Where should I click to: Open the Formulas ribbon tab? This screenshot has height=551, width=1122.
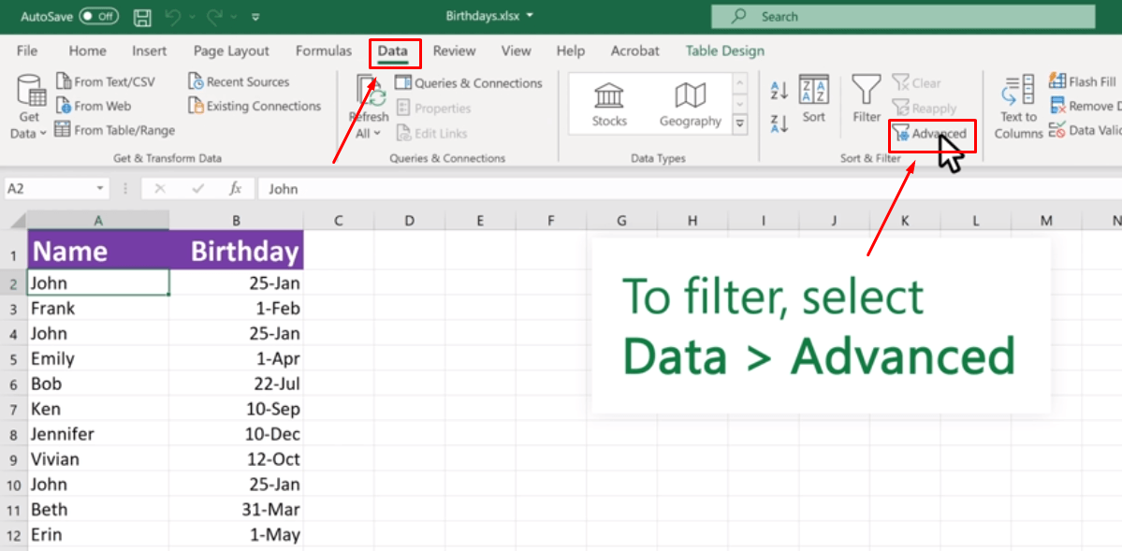324,51
